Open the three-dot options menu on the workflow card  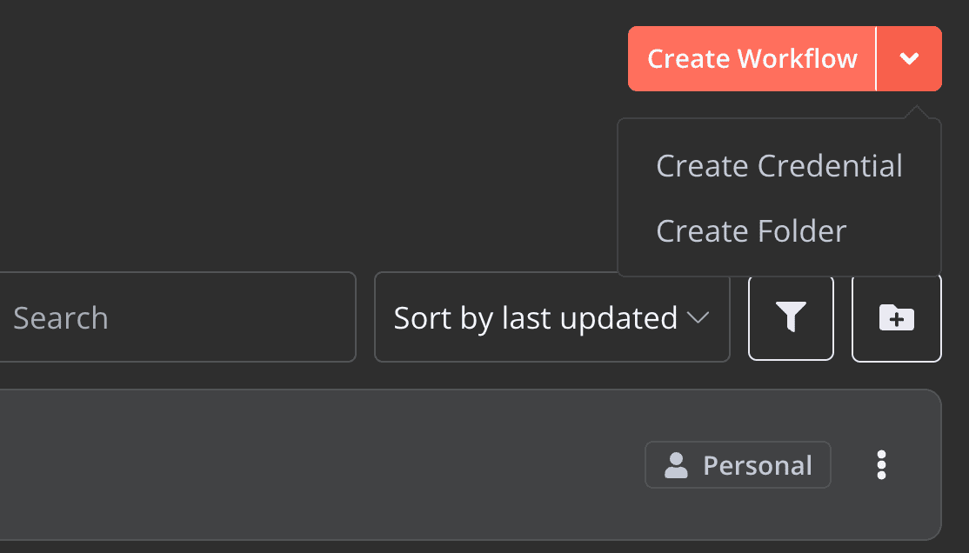881,464
